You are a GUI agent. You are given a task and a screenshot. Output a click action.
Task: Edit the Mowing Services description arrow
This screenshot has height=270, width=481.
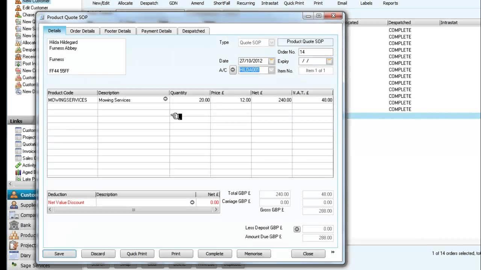[165, 99]
